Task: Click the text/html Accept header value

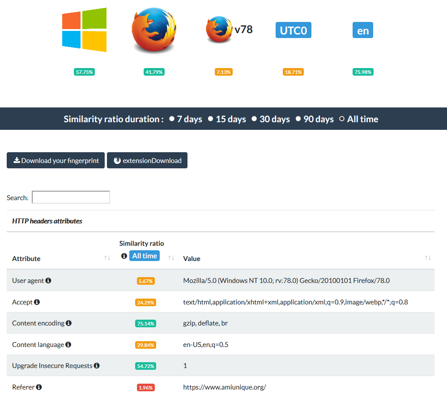Action: [x=295, y=302]
